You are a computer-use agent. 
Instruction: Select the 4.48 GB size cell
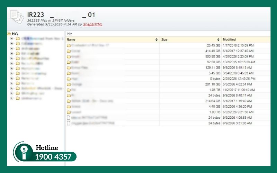pos(214,107)
